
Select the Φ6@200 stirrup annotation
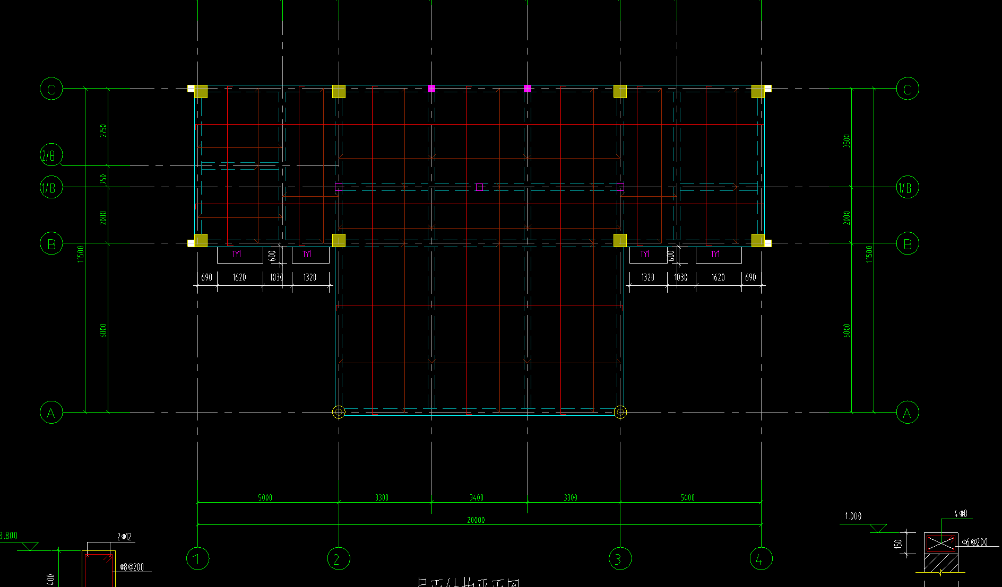tap(975, 542)
